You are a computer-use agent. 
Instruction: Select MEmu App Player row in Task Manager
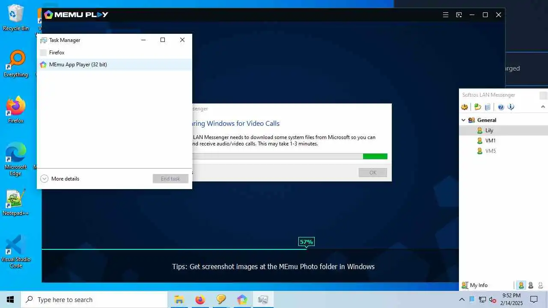[114, 65]
